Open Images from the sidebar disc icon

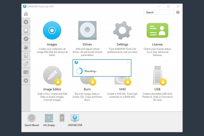[26, 22]
